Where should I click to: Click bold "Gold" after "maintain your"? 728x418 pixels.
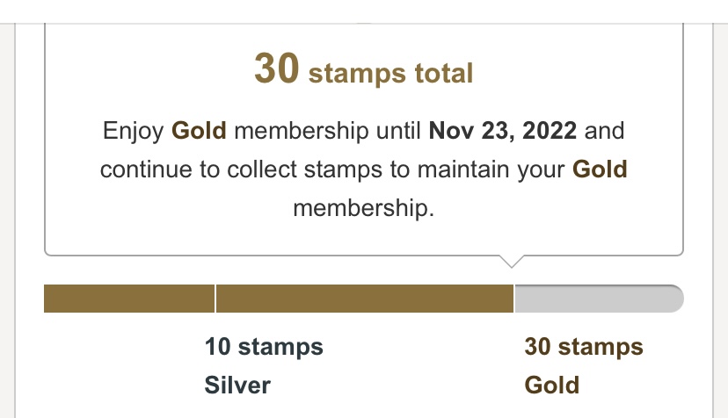tap(600, 169)
